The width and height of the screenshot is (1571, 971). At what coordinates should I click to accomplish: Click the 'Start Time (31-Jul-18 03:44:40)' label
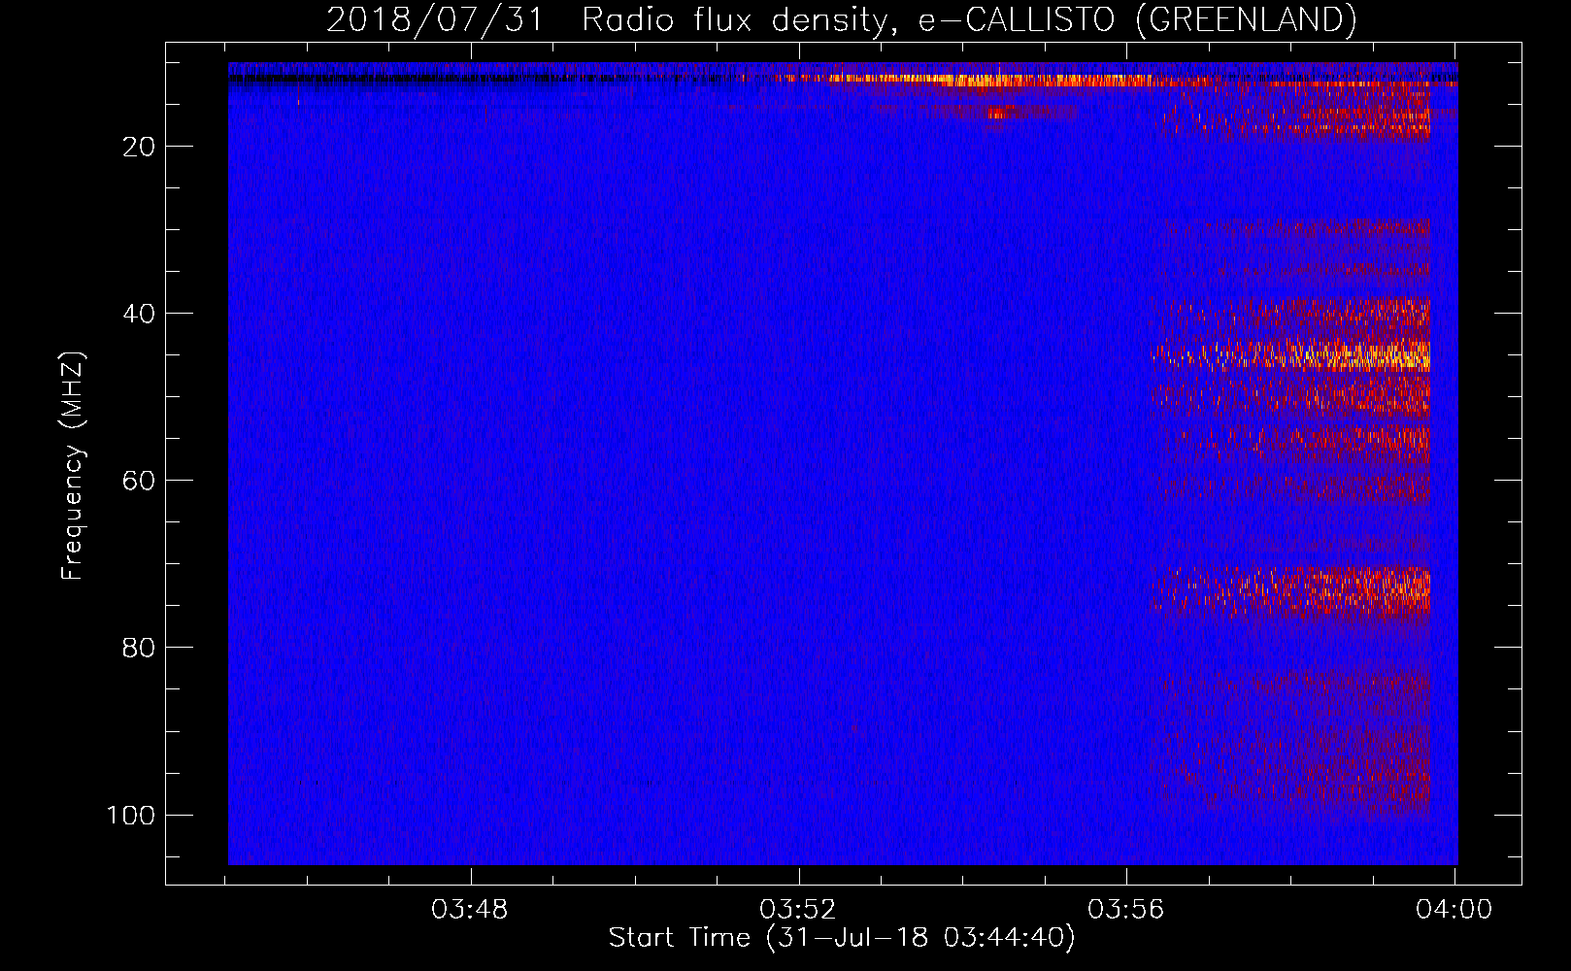click(842, 938)
